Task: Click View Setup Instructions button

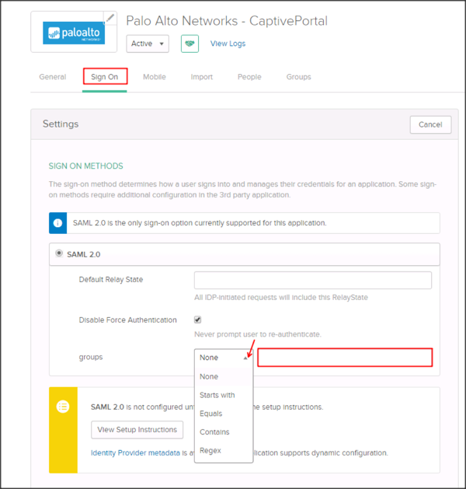Action: tap(137, 429)
